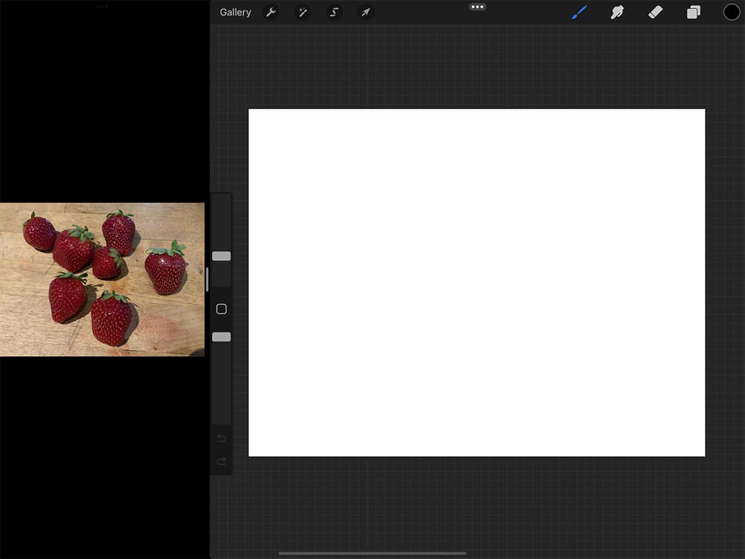Return to the Procreate Gallery
This screenshot has width=745, height=559.
coord(235,12)
